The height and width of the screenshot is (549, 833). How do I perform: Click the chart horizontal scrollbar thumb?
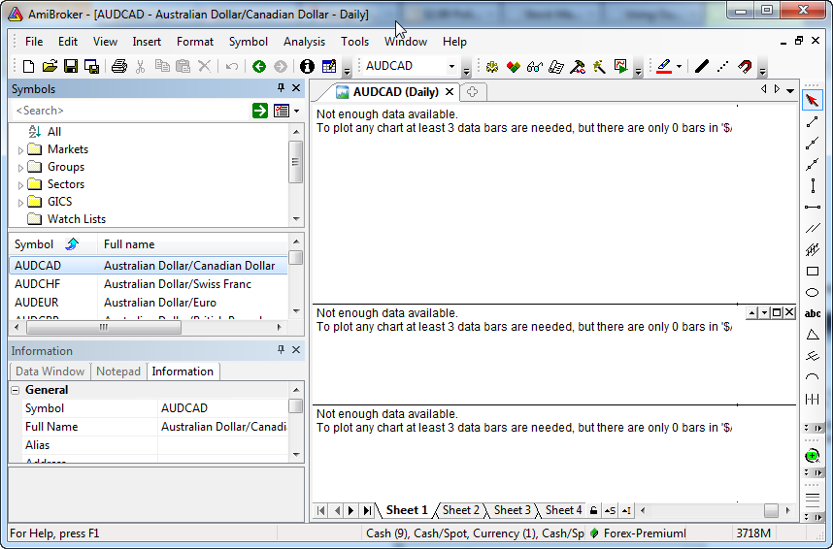pyautogui.click(x=771, y=511)
